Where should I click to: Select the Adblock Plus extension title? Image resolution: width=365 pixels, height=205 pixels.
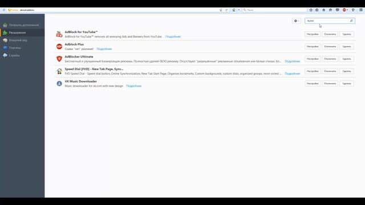pos(74,44)
